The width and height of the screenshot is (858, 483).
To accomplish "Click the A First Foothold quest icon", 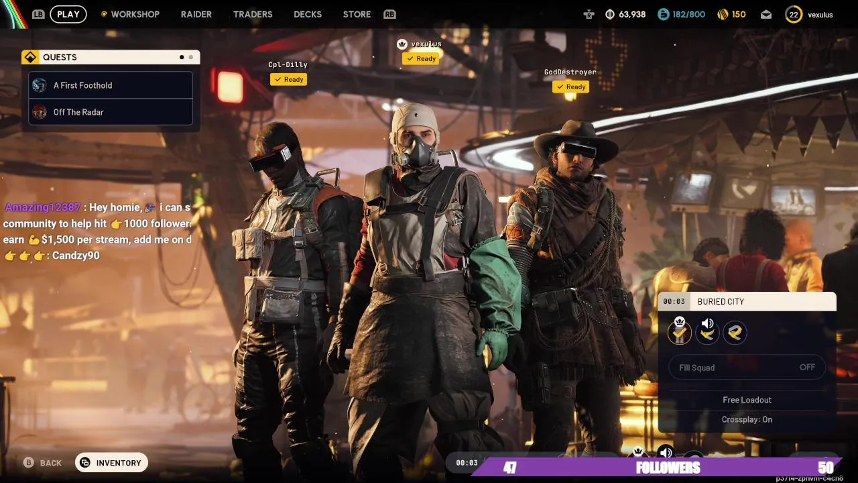I will (40, 85).
